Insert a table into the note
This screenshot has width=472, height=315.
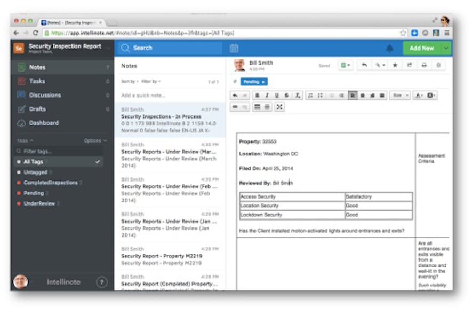pyautogui.click(x=257, y=107)
